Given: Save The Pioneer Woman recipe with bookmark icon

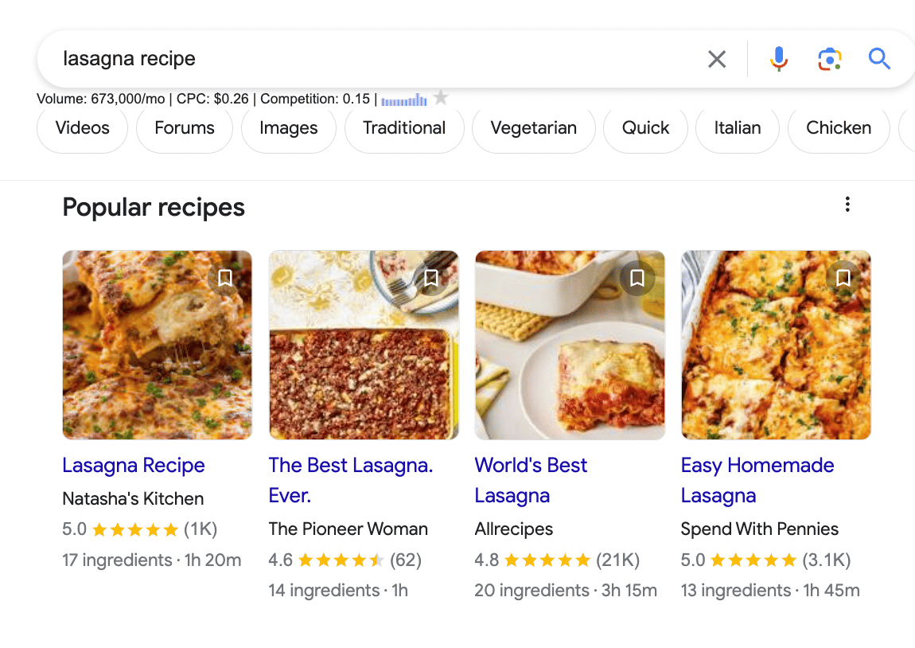Looking at the screenshot, I should (x=431, y=278).
